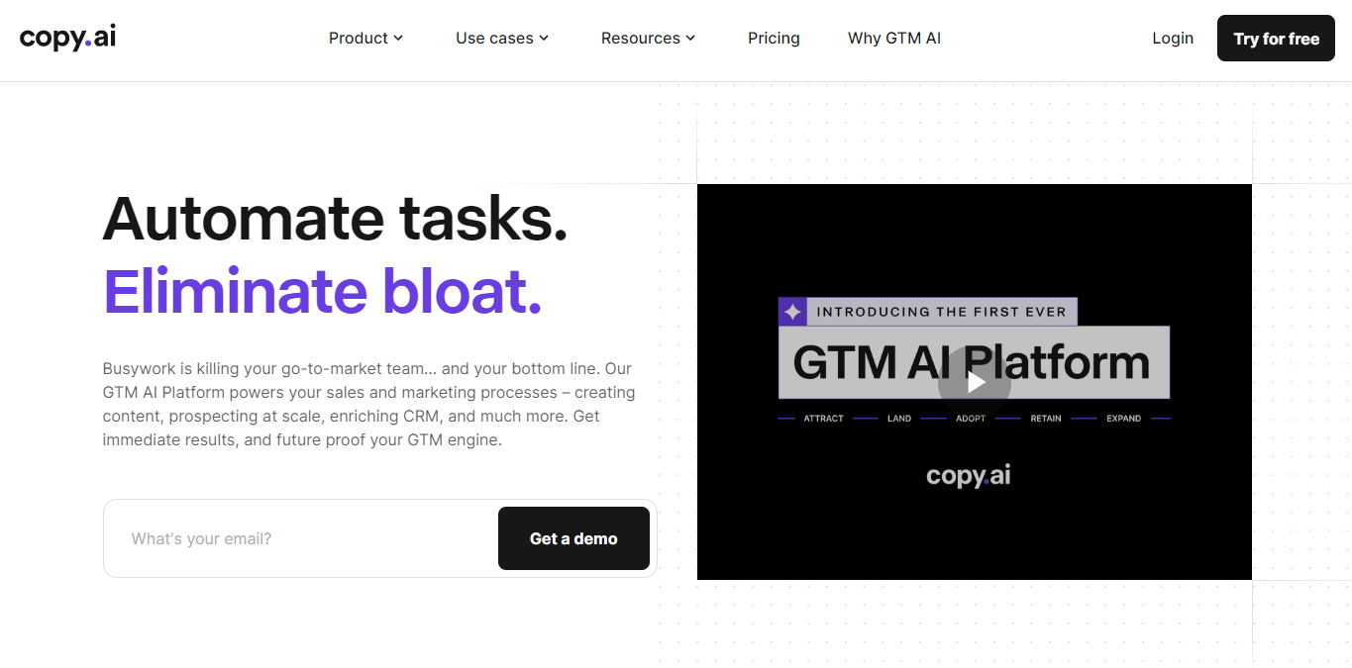Click the 'Automate tasks.' heading

coord(335,218)
